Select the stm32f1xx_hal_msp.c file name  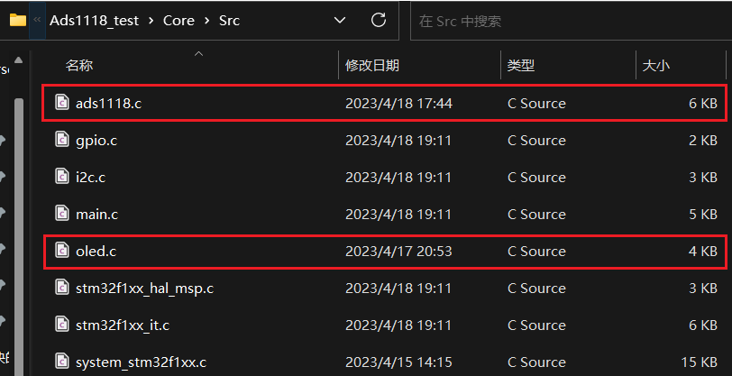click(x=145, y=289)
